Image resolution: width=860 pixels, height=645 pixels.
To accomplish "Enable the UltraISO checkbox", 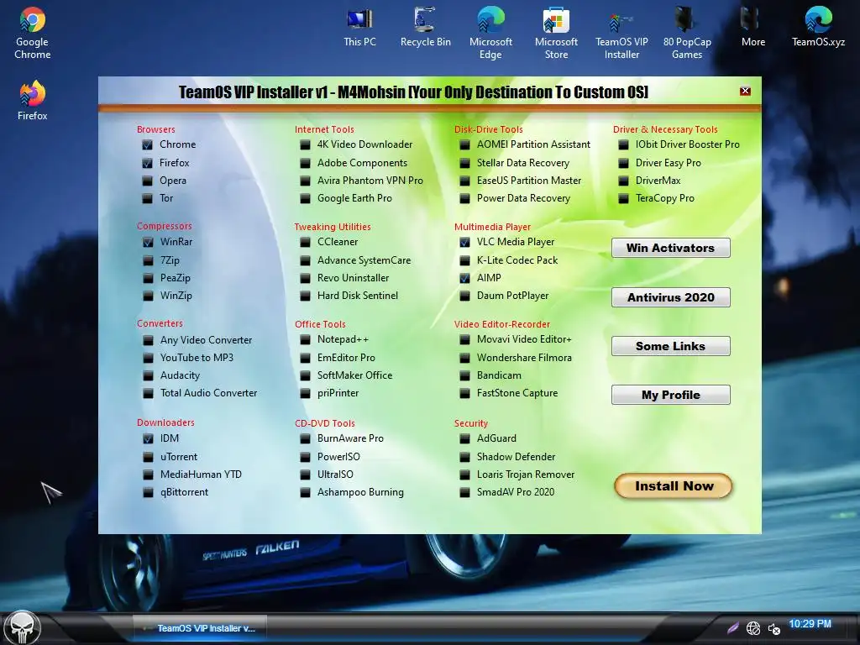I will (x=305, y=475).
